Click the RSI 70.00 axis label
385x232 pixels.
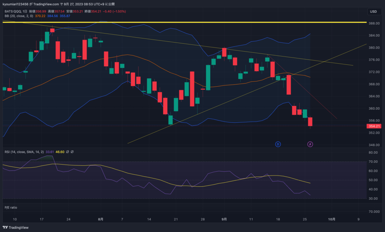pyautogui.click(x=373, y=162)
